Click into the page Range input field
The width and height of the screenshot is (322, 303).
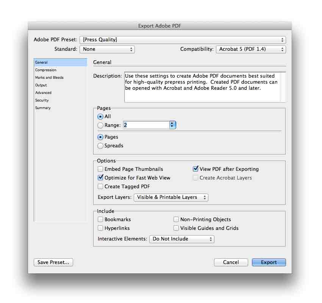(146, 125)
